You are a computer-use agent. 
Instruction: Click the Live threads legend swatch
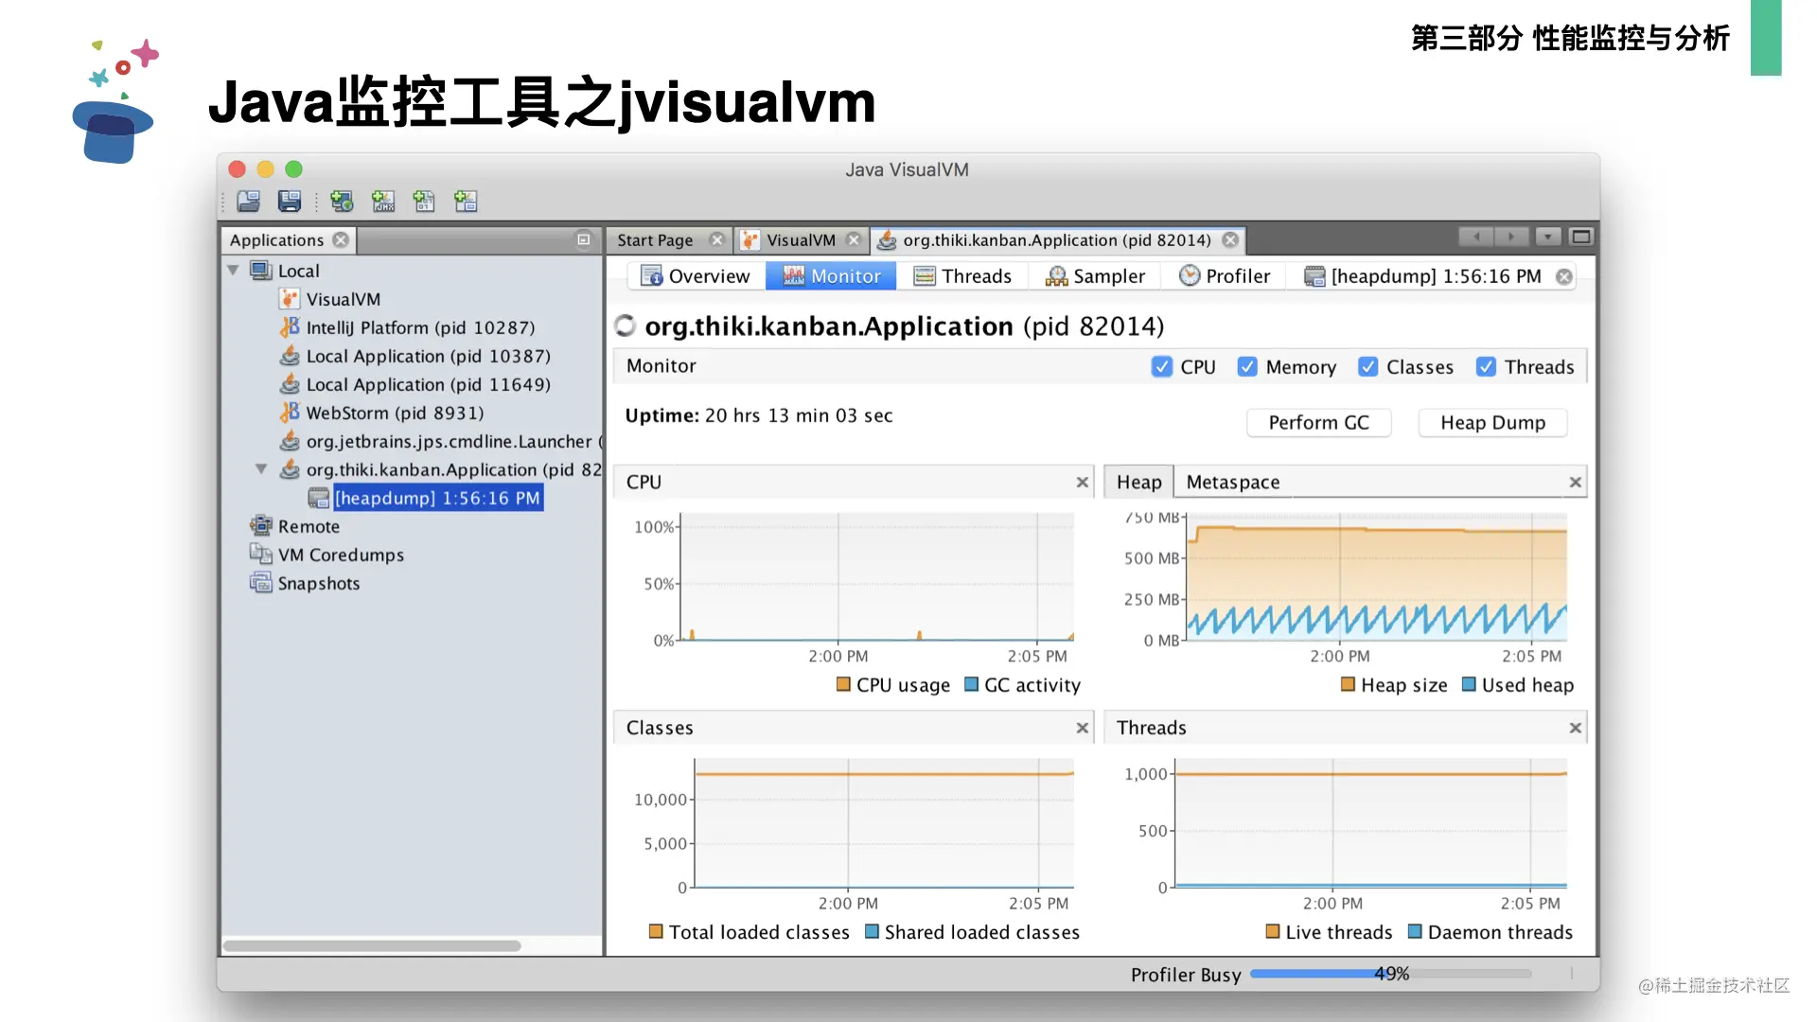pos(1273,931)
